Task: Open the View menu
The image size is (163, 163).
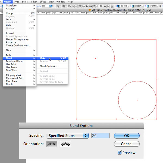Action: (51, 2)
